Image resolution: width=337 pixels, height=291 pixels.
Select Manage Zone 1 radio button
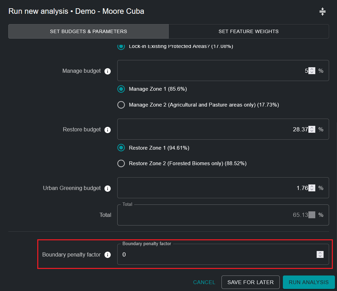tap(121, 89)
